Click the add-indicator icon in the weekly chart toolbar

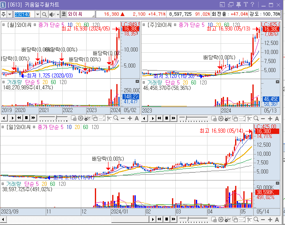(x=228, y=119)
